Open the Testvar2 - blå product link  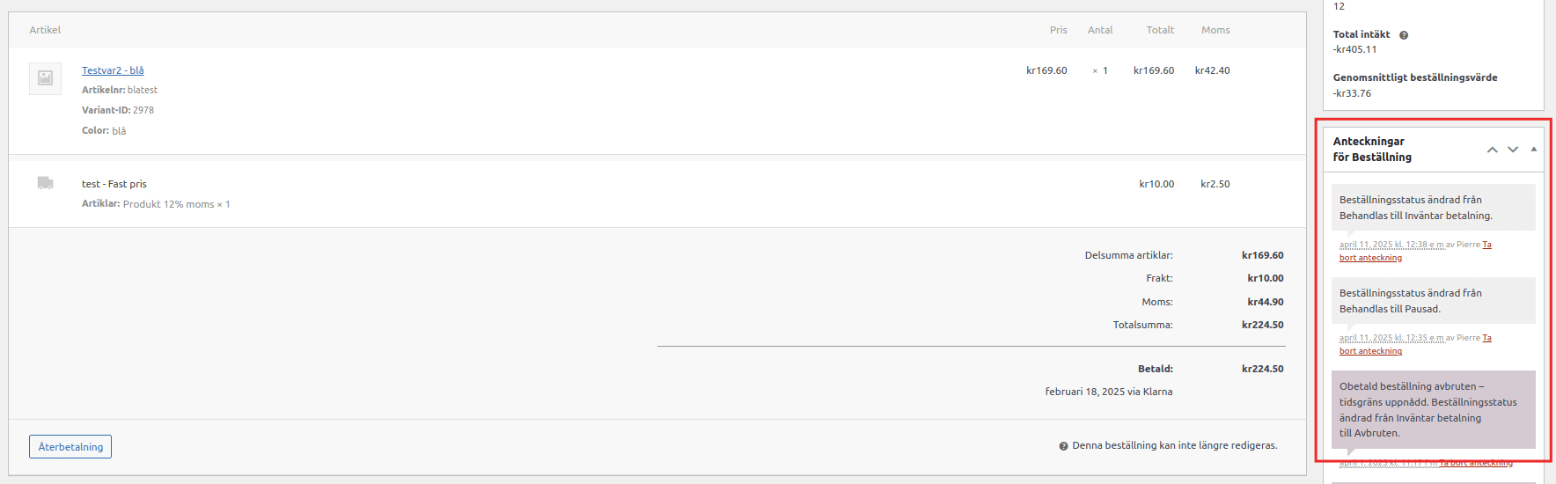(x=113, y=70)
